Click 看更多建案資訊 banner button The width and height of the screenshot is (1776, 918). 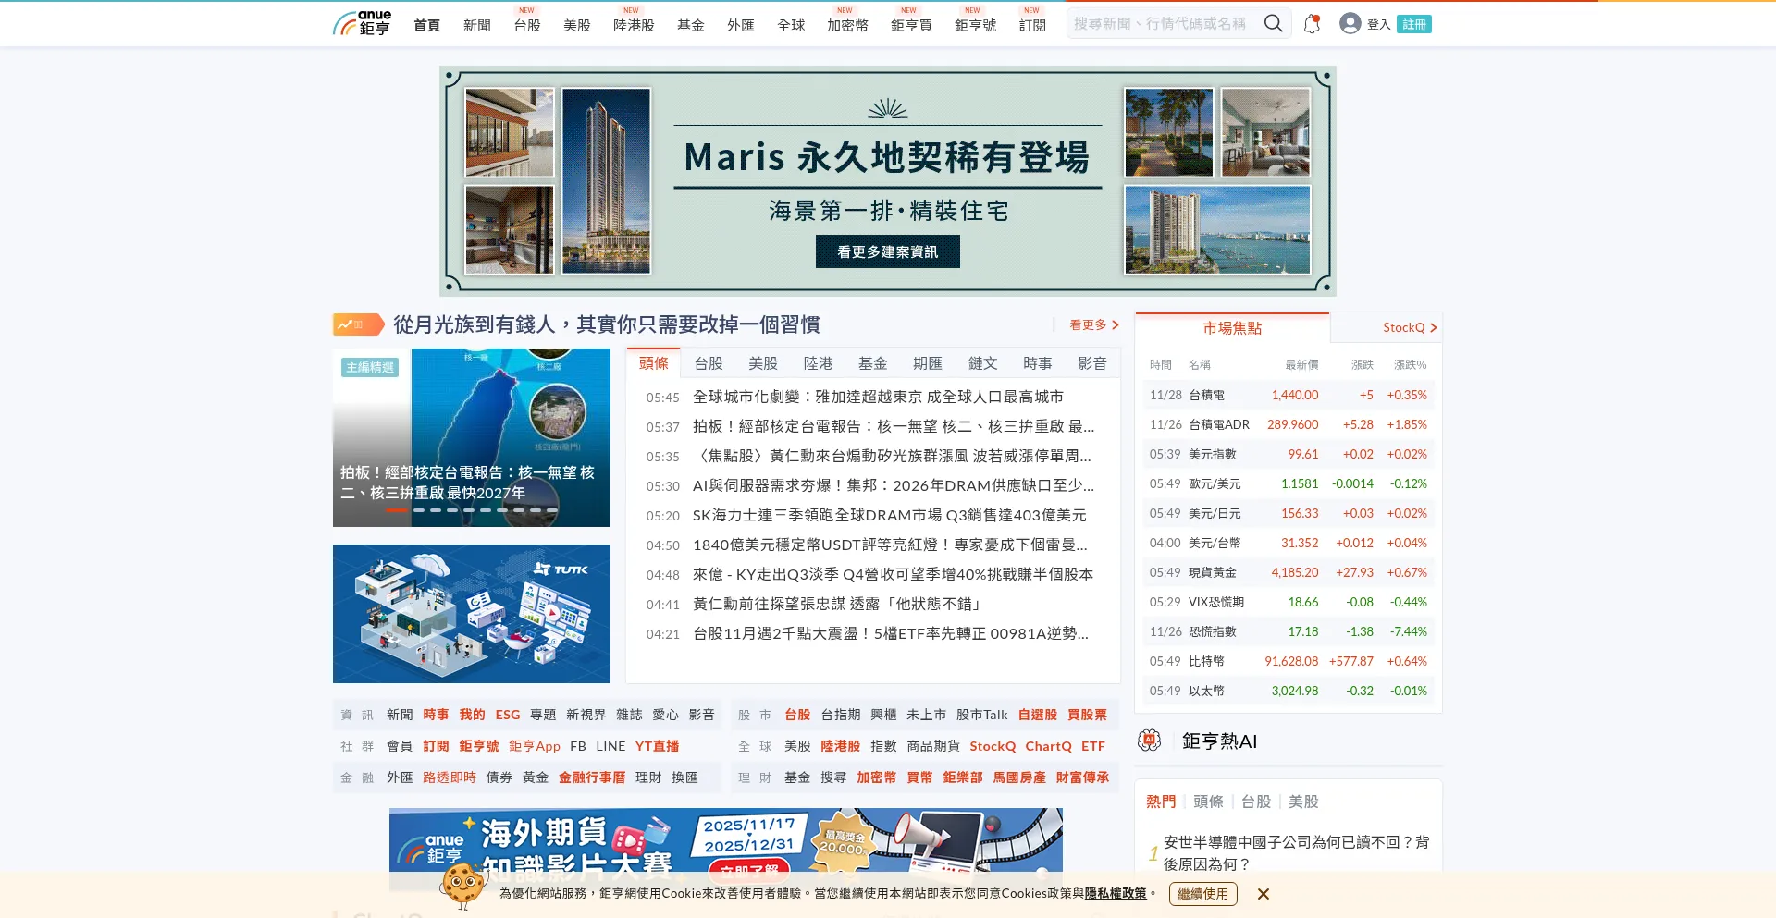887,251
